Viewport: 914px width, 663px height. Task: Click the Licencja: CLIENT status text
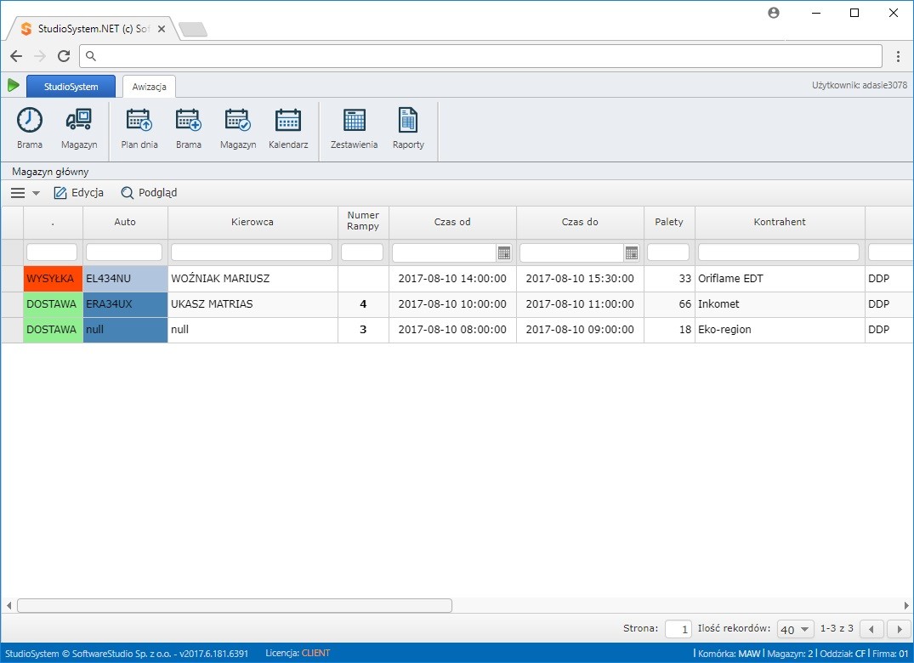pos(298,653)
